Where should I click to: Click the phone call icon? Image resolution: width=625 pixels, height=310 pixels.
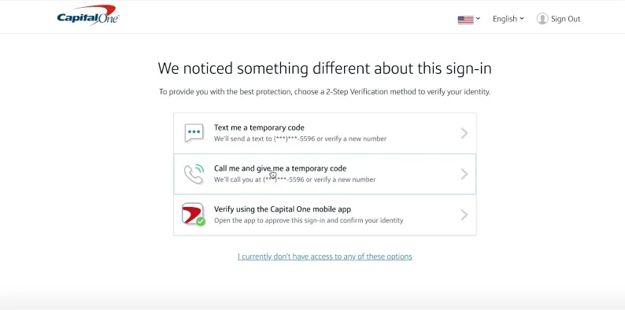click(194, 174)
